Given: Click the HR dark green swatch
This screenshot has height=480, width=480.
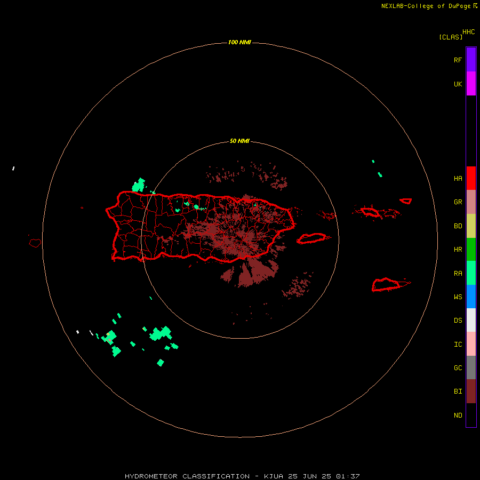Looking at the screenshot, I should [471, 250].
